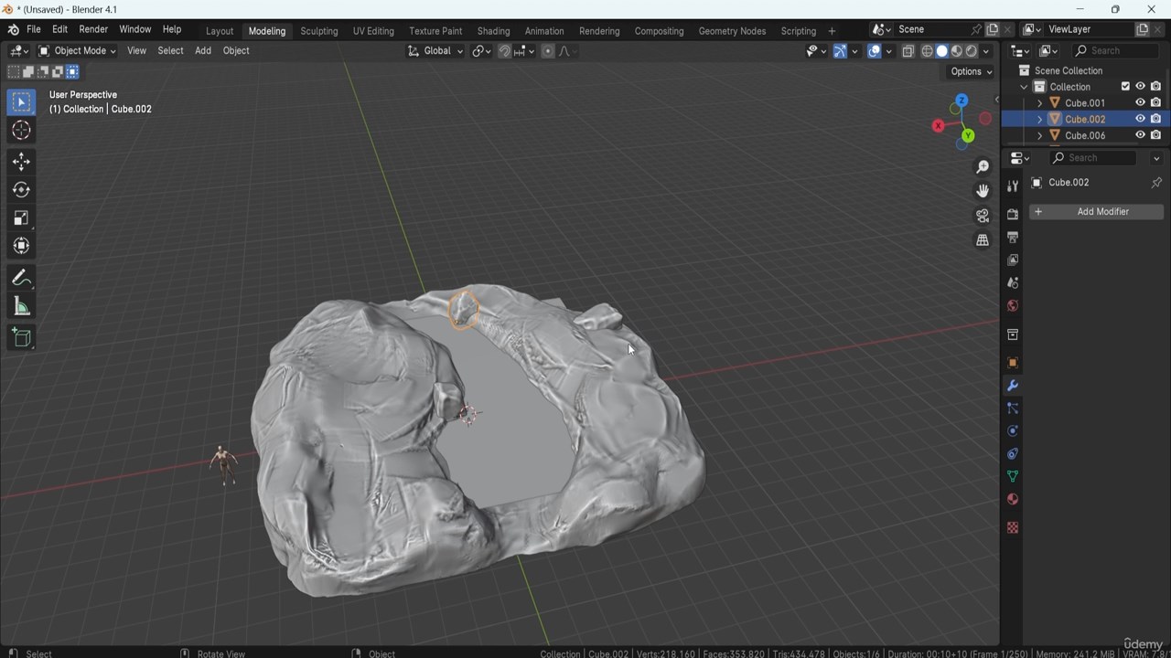Open the Render menu
This screenshot has width=1171, height=658.
(x=93, y=29)
